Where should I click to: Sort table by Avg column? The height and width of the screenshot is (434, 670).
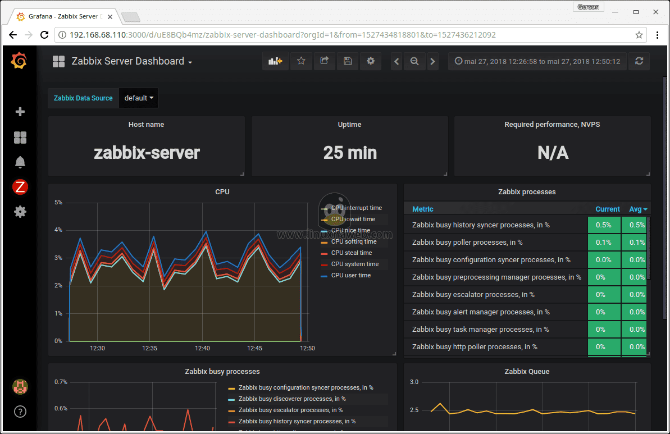pos(638,209)
